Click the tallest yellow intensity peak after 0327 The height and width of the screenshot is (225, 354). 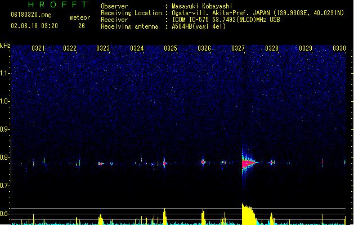(249, 214)
